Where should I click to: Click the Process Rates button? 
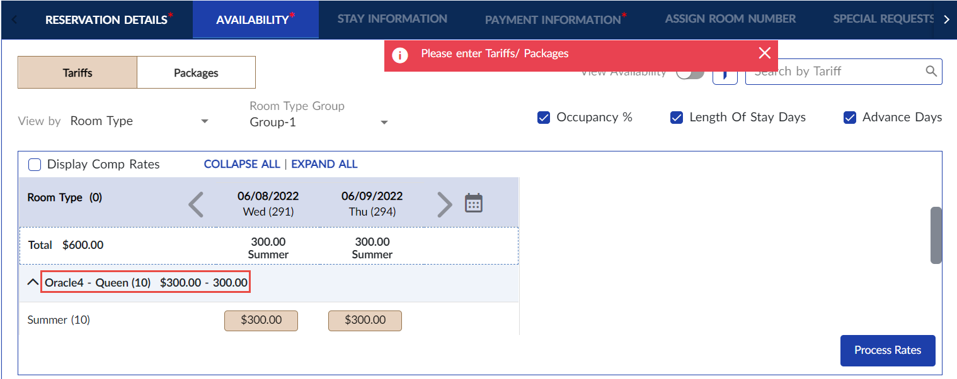click(887, 351)
